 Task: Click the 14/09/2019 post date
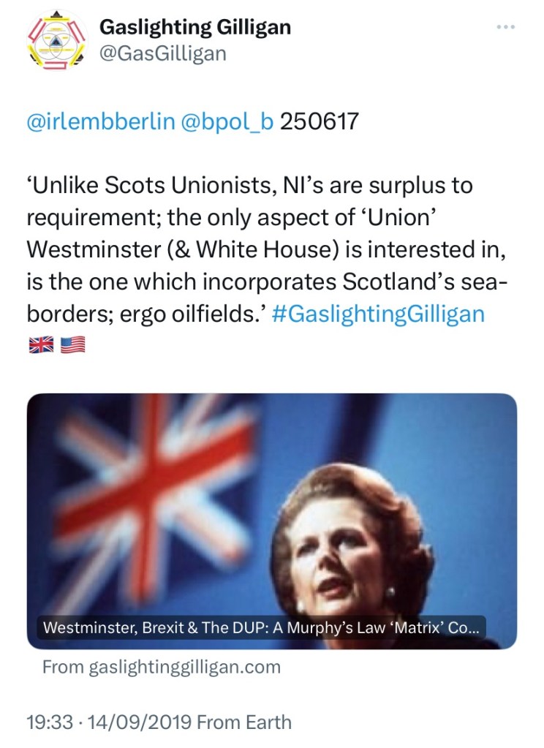(140, 722)
